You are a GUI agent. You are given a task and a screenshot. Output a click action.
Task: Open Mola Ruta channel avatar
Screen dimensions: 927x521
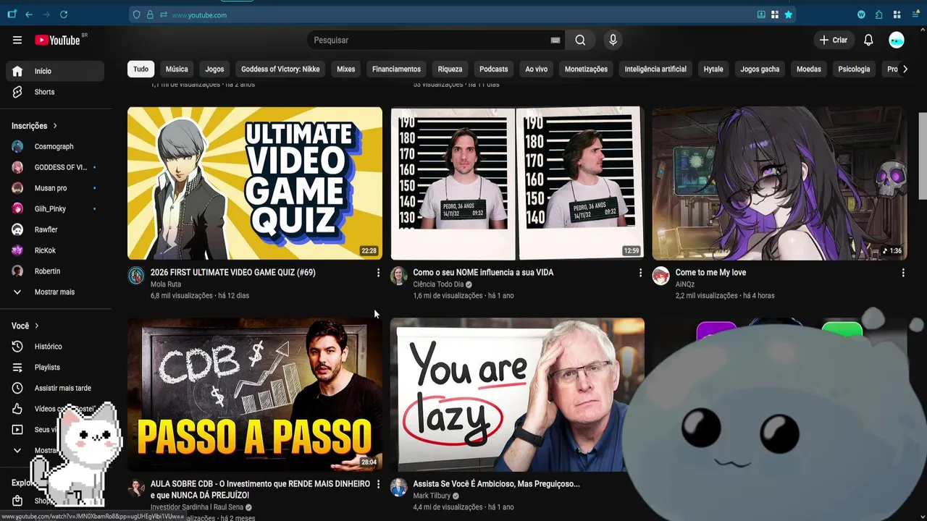pos(136,276)
